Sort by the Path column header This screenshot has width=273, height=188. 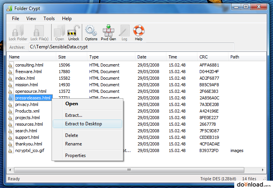[247, 57]
